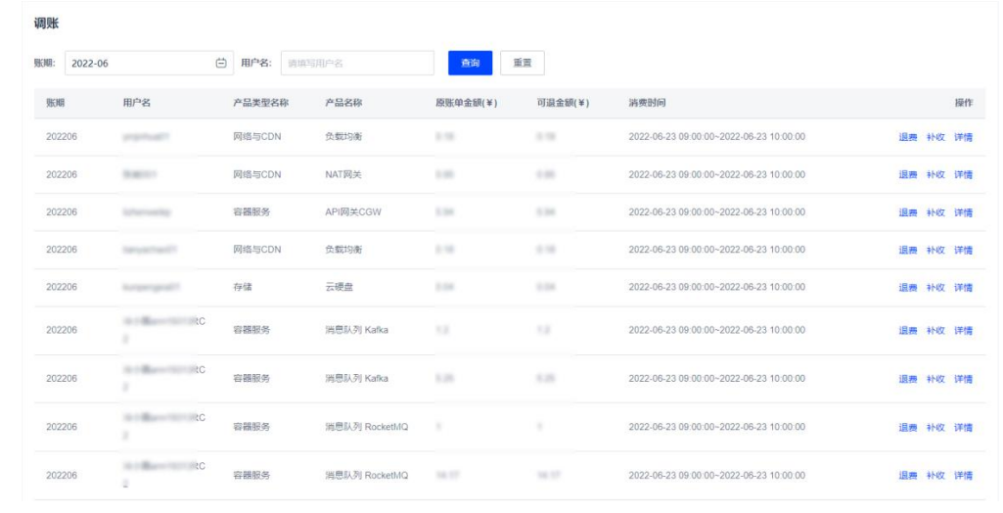Select the 可退金额(¥) column header
Viewport: 1003px width, 513px height.
tap(563, 103)
